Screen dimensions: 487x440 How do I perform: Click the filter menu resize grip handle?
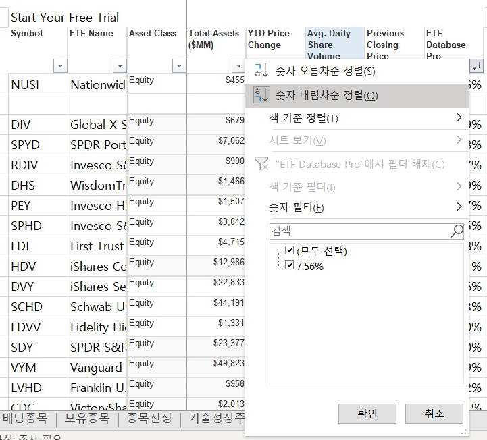click(x=464, y=432)
